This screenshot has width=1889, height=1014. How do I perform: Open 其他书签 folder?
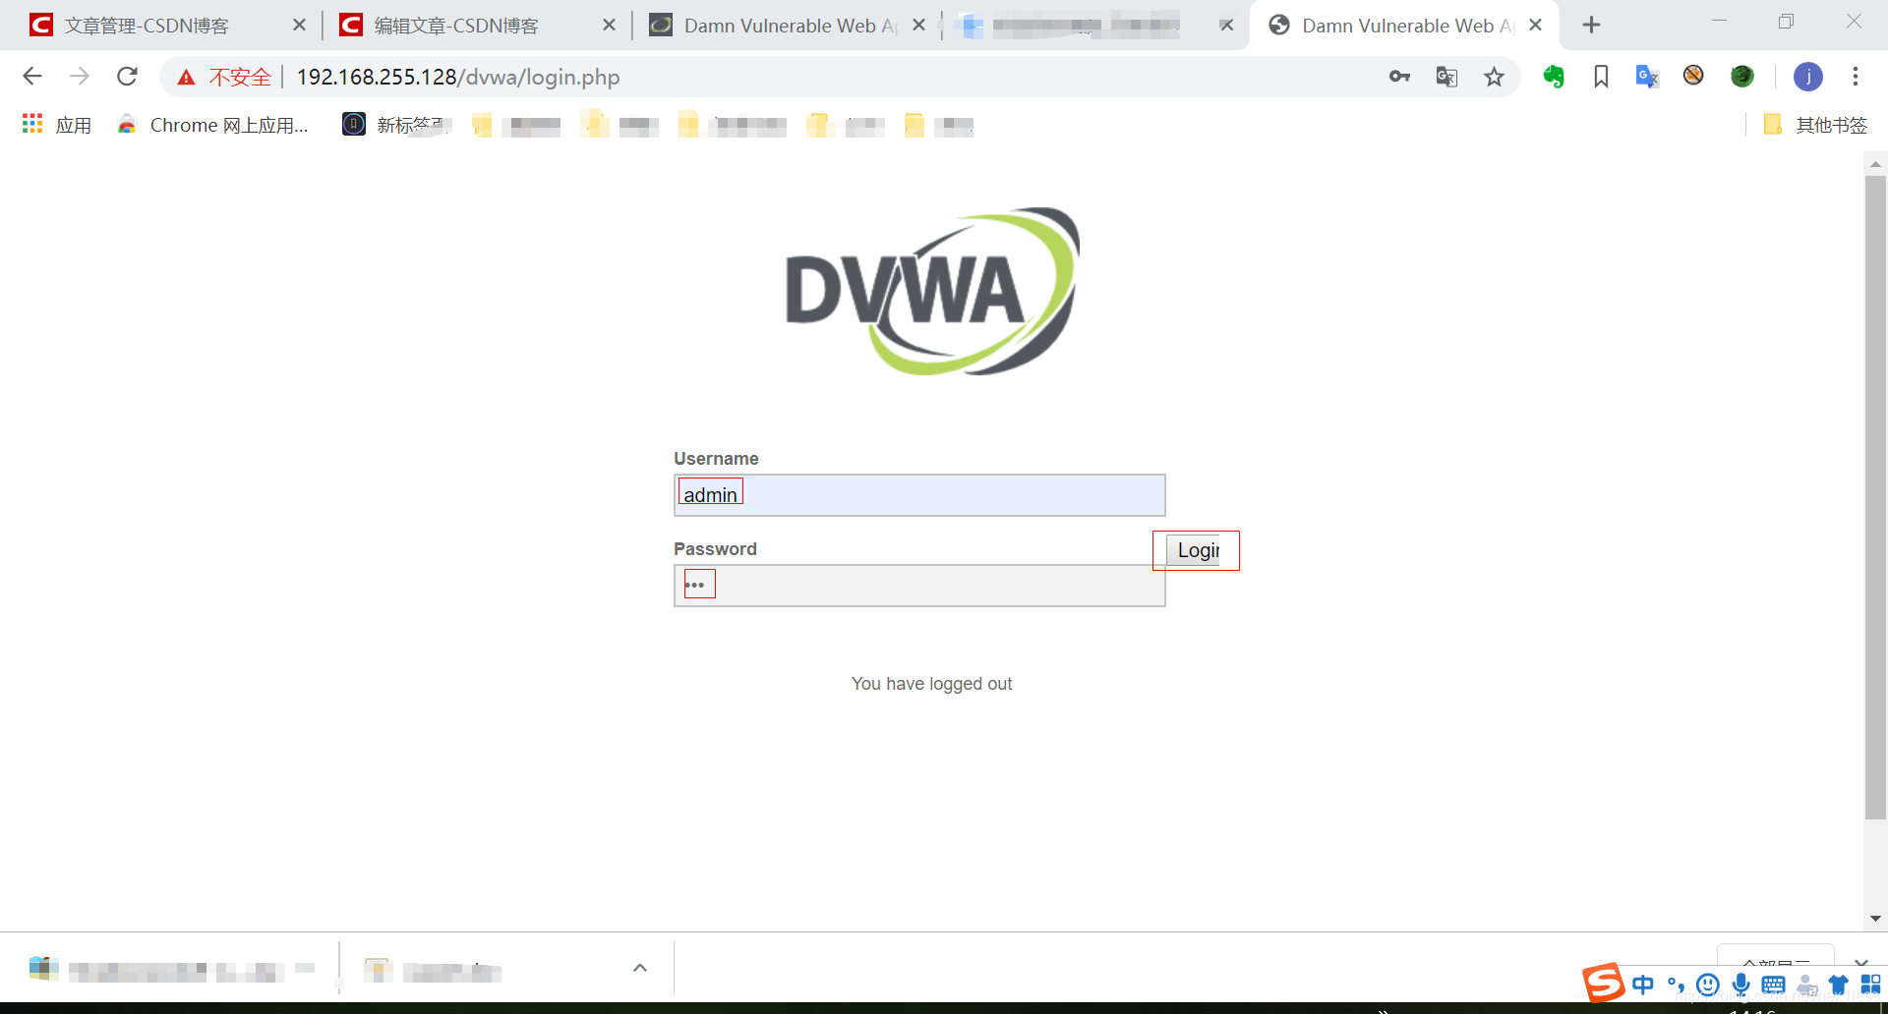tap(1815, 125)
